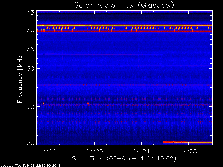Click the 'Solar radio Flux (Glasgow)' title
The width and height of the screenshot is (223, 167).
124,6
